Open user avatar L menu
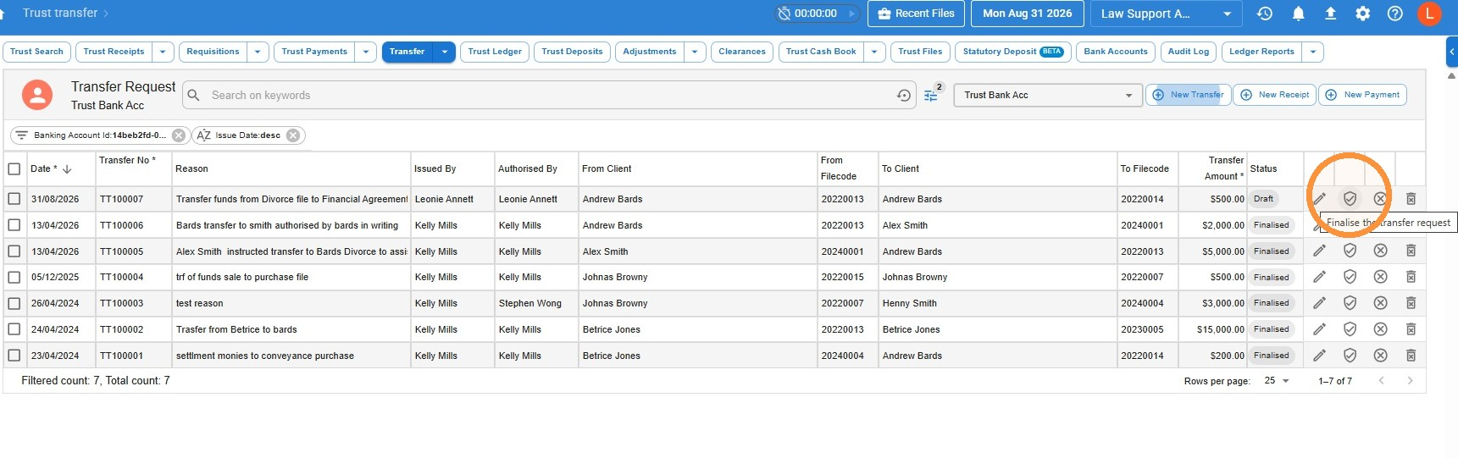Image resolution: width=1458 pixels, height=458 pixels. 1429,14
